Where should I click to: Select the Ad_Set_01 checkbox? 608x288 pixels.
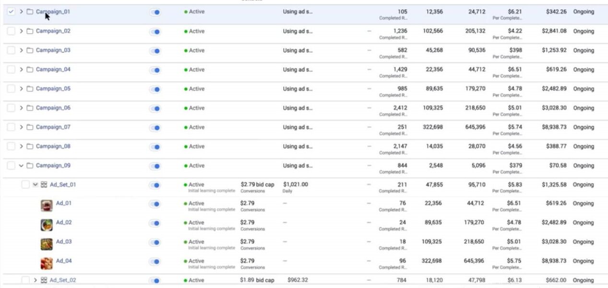pos(25,185)
